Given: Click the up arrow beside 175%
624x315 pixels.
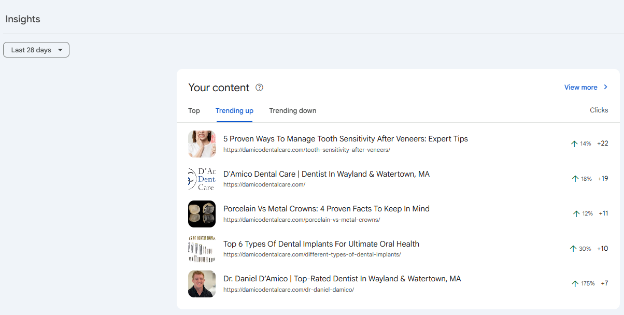Looking at the screenshot, I should (x=575, y=283).
